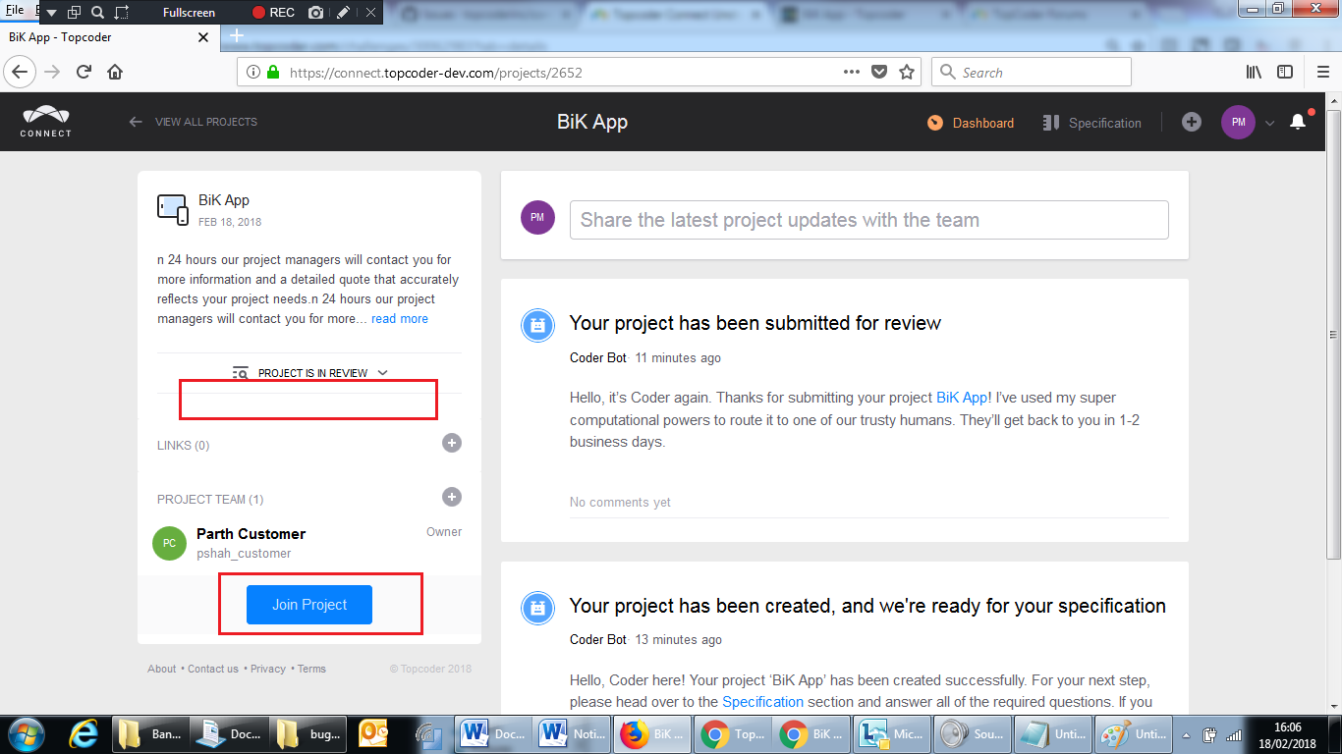Go to browser Home page

(115, 72)
